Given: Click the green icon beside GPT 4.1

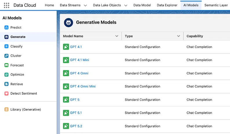Looking at the screenshot, I should pyautogui.click(x=66, y=47).
